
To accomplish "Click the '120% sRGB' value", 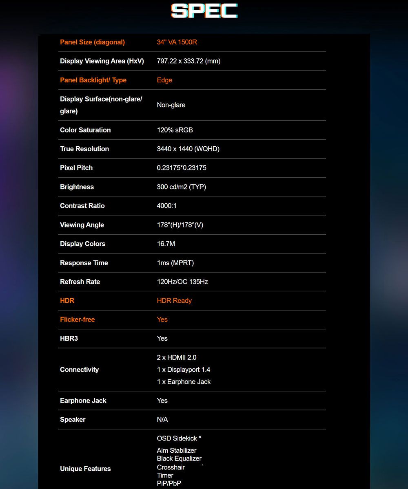I will (x=175, y=130).
